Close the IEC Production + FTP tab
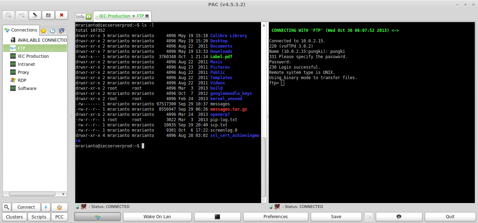The image size is (478, 223). click(x=147, y=16)
